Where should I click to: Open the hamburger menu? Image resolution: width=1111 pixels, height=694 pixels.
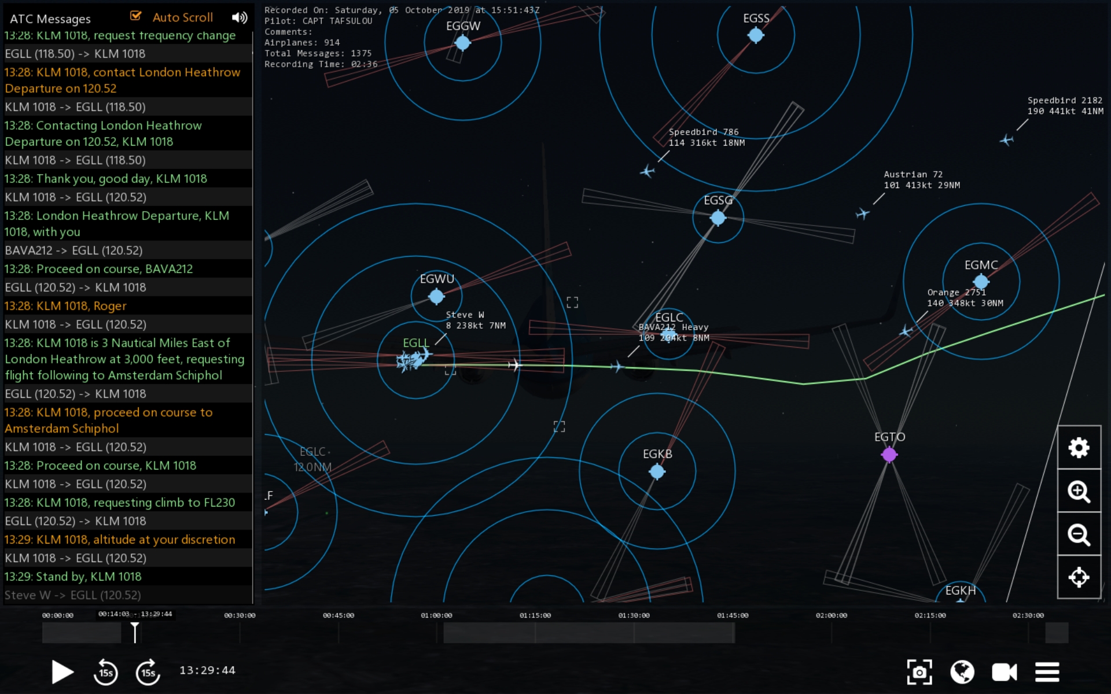click(1047, 672)
